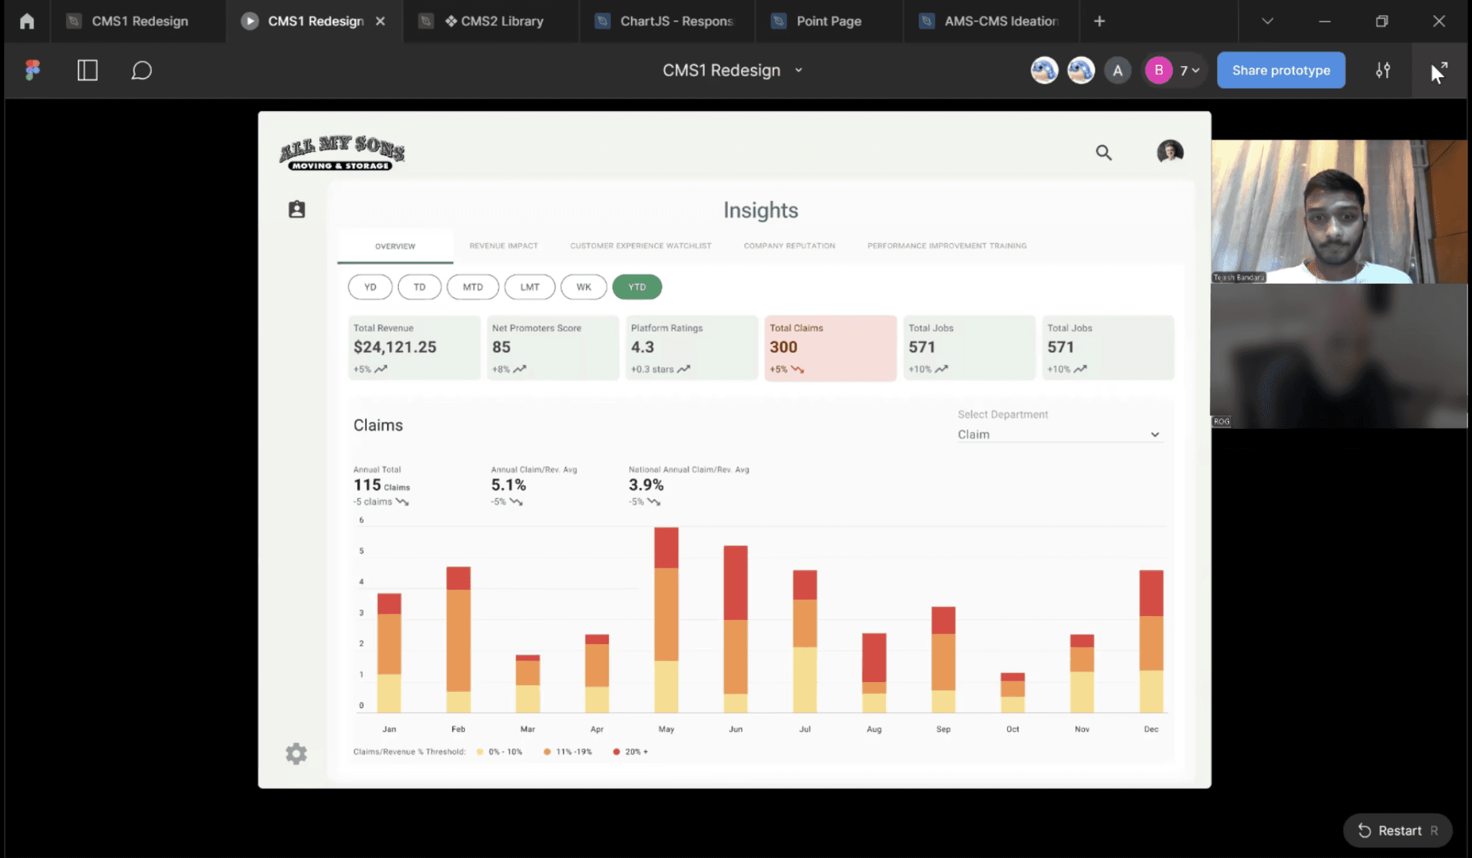Click the Figma main menu logo
The image size is (1472, 858).
point(32,70)
